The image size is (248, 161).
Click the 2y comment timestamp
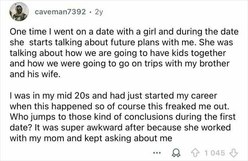(x=99, y=12)
